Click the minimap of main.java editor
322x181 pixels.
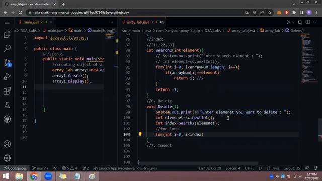click(x=110, y=37)
